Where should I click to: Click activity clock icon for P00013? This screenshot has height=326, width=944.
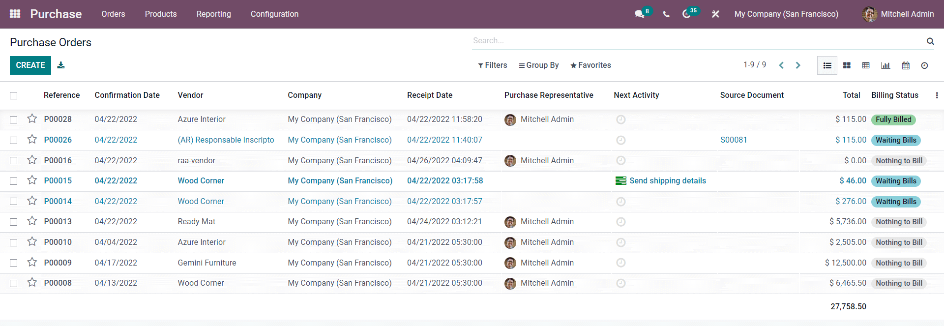(621, 222)
